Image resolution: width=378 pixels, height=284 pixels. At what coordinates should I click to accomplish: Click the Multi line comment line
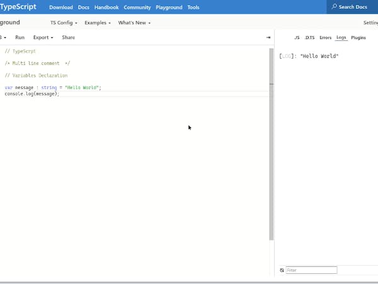[x=37, y=63]
